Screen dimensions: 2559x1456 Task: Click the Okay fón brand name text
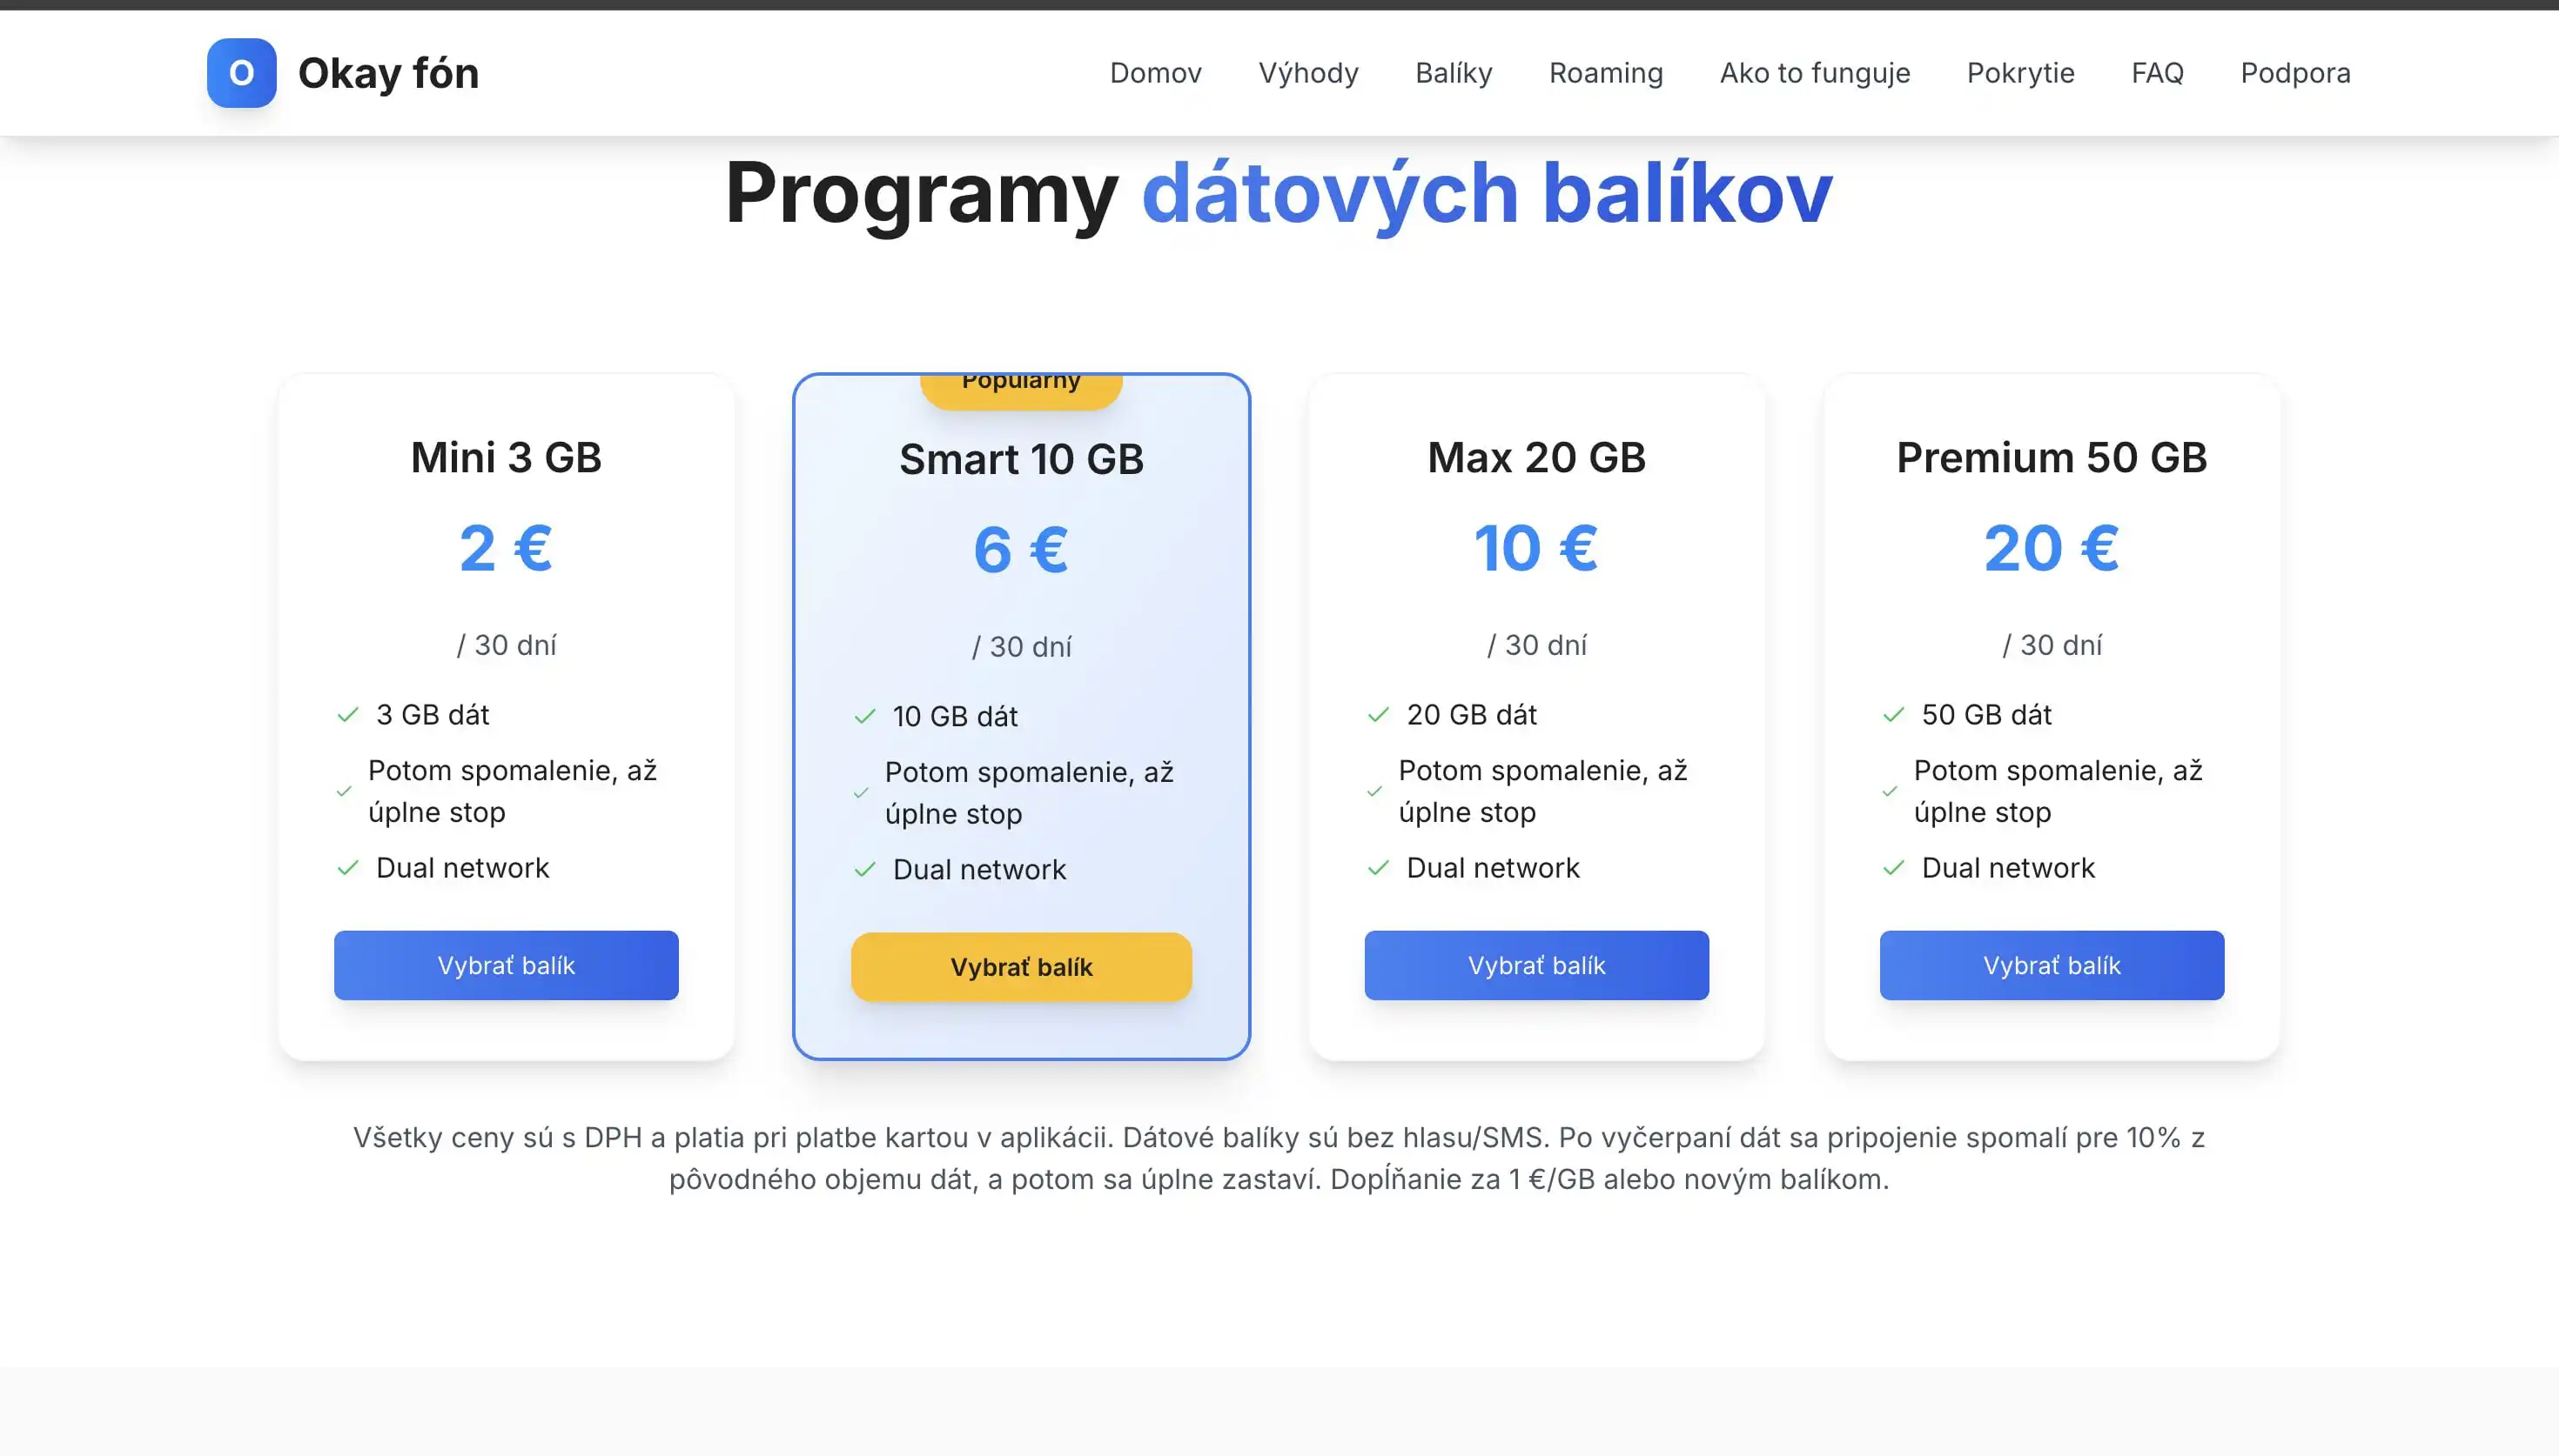click(x=388, y=73)
